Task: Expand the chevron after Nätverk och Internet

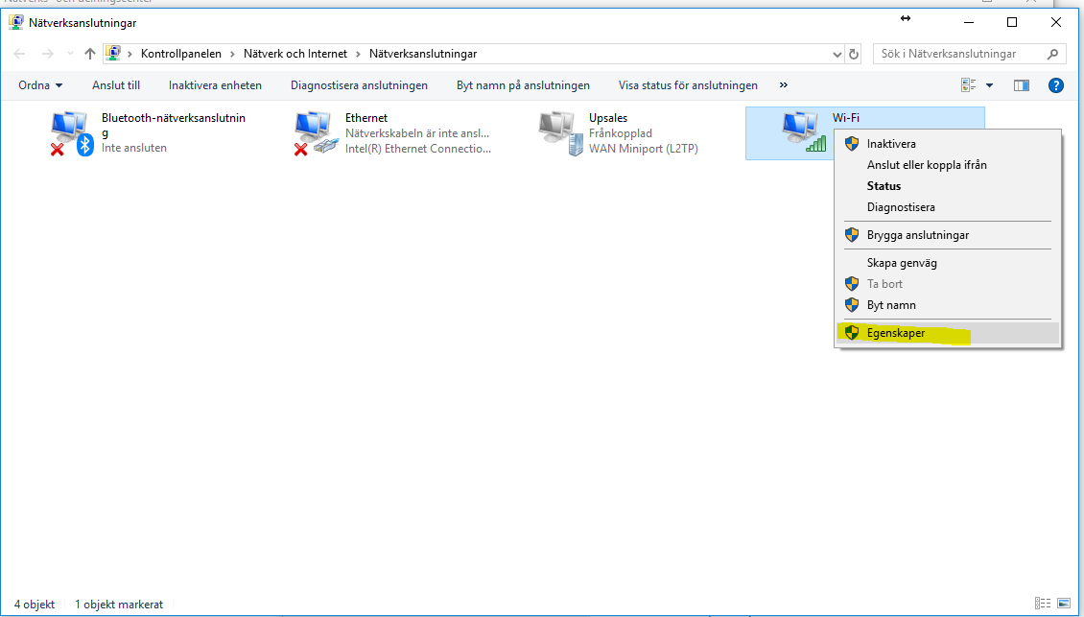Action: pos(358,54)
